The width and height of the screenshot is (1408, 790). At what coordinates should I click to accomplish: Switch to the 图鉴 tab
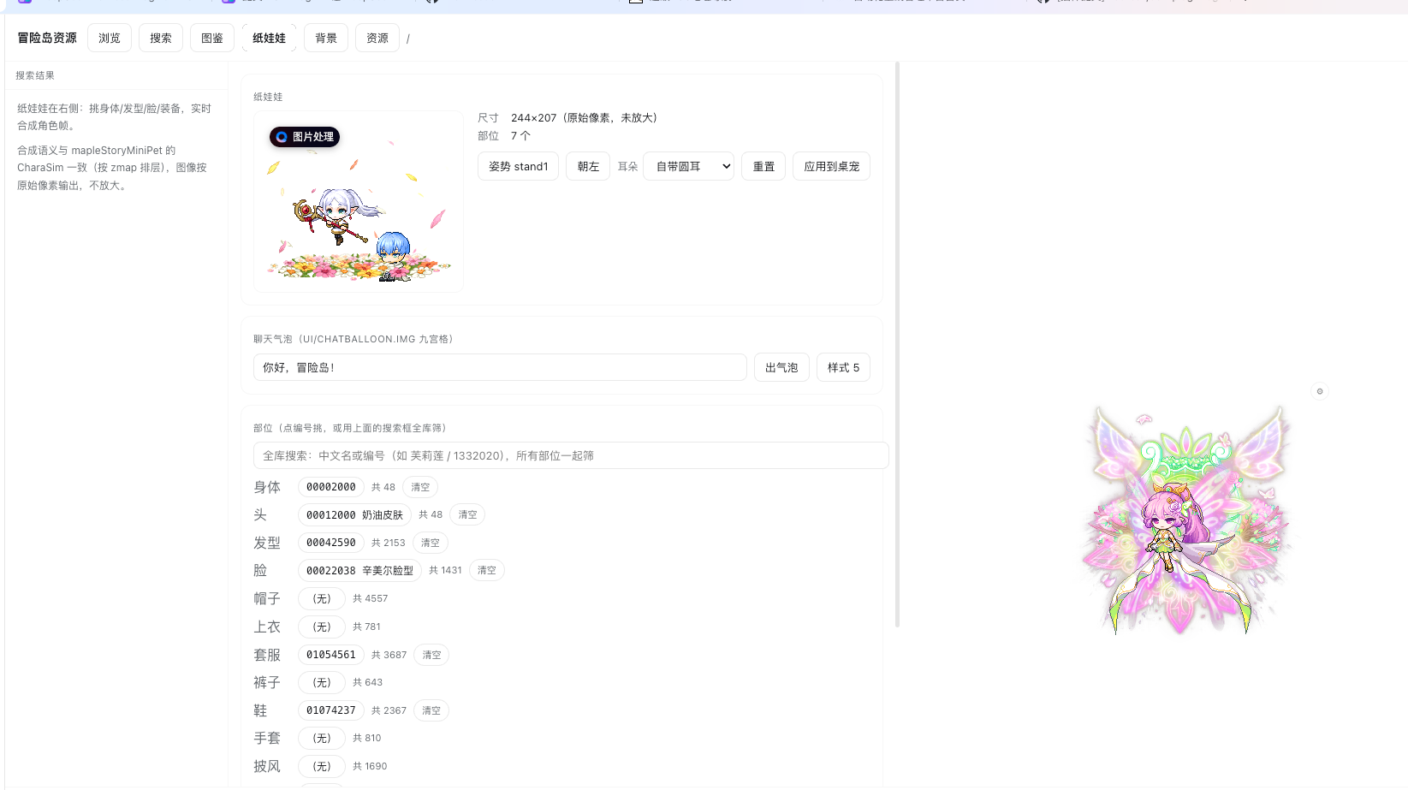tap(212, 38)
